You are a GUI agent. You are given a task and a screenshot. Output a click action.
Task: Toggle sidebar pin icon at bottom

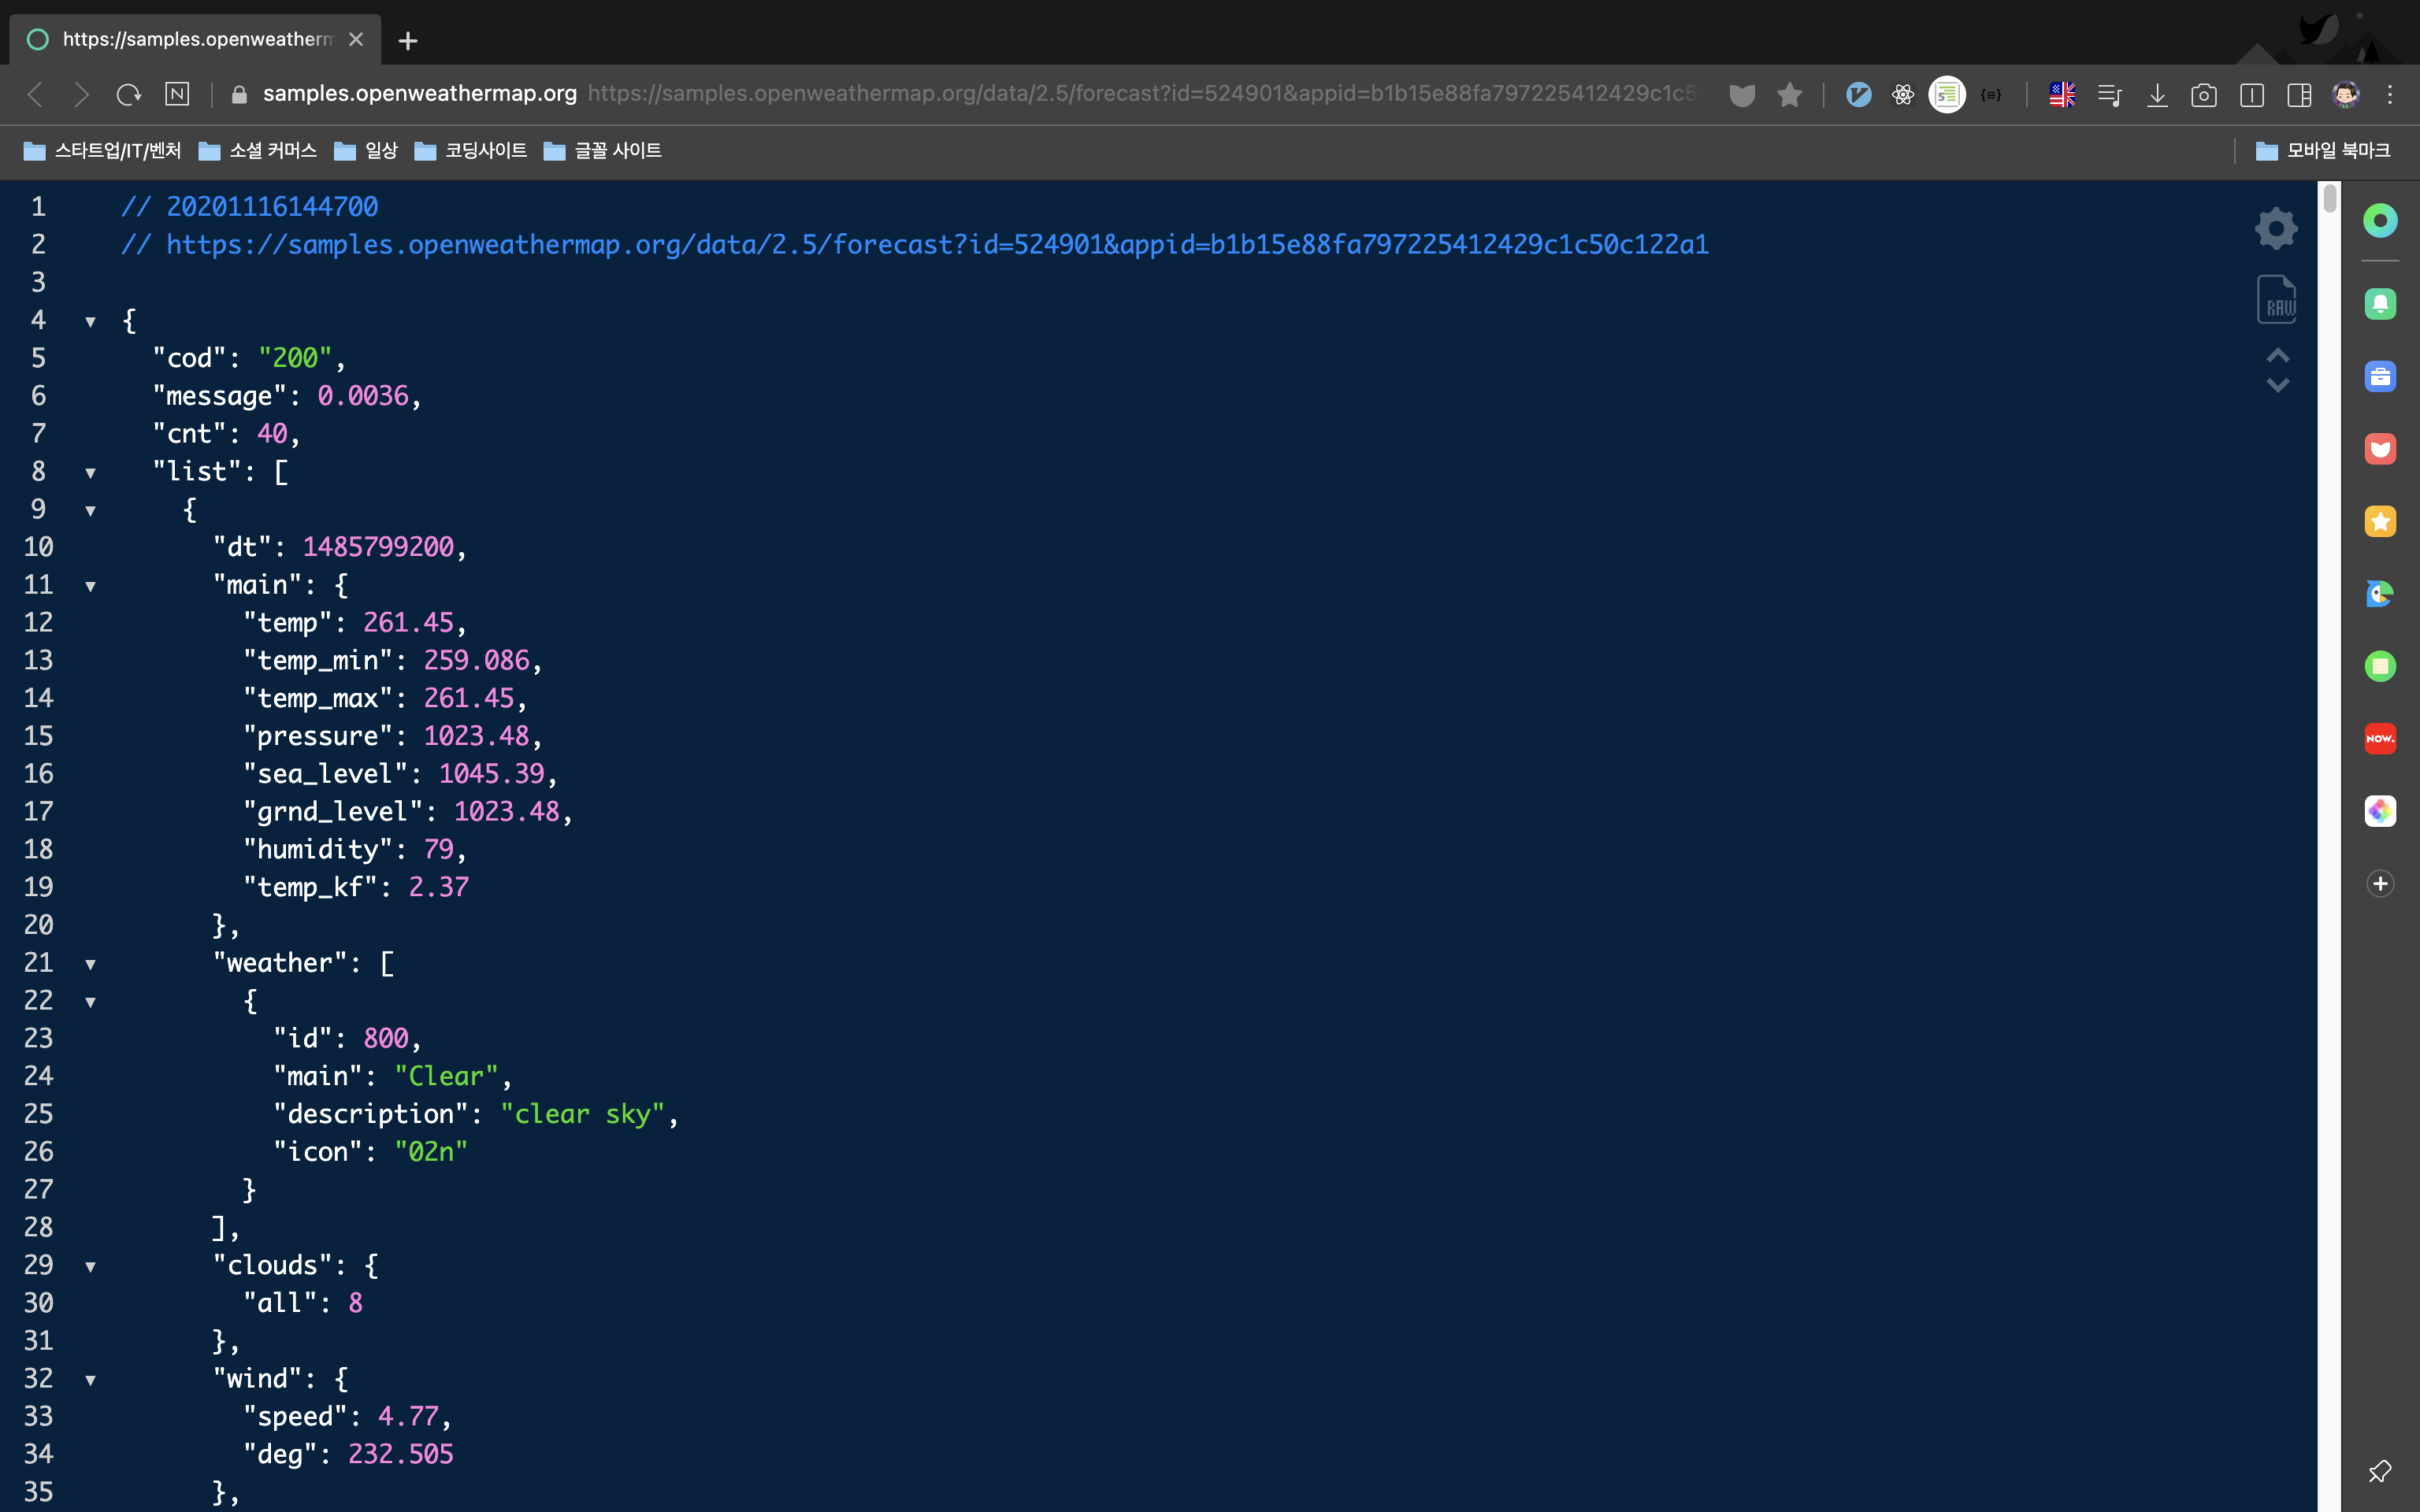pos(2379,1471)
